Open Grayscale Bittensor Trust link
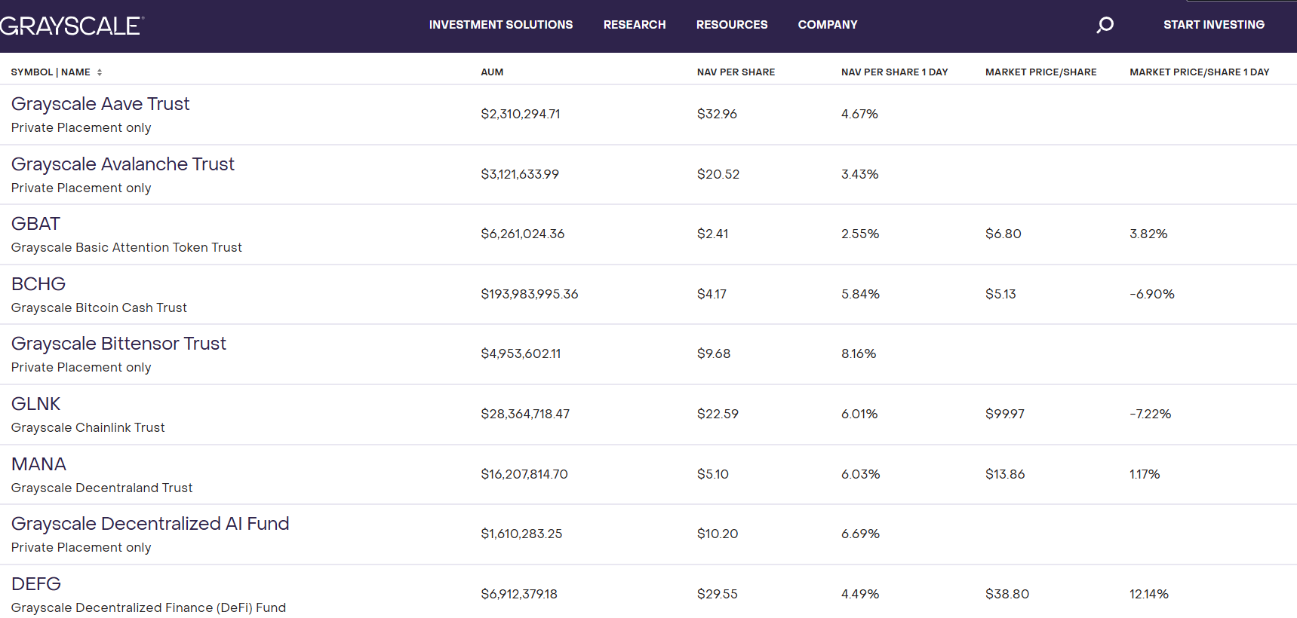 point(118,344)
